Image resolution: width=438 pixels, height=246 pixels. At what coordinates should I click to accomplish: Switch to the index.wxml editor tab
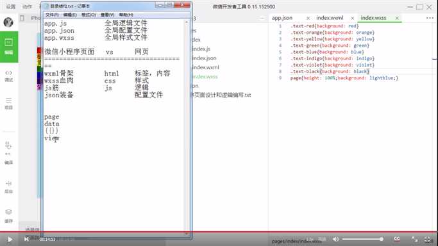click(330, 18)
